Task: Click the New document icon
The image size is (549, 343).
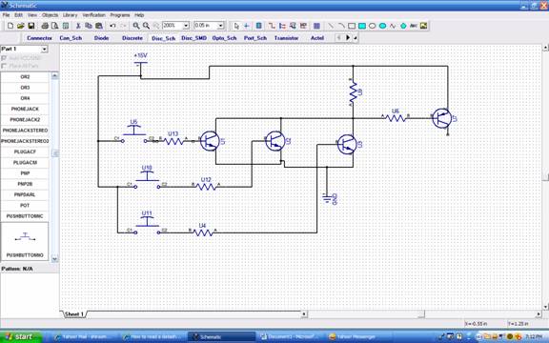Action: pos(10,26)
